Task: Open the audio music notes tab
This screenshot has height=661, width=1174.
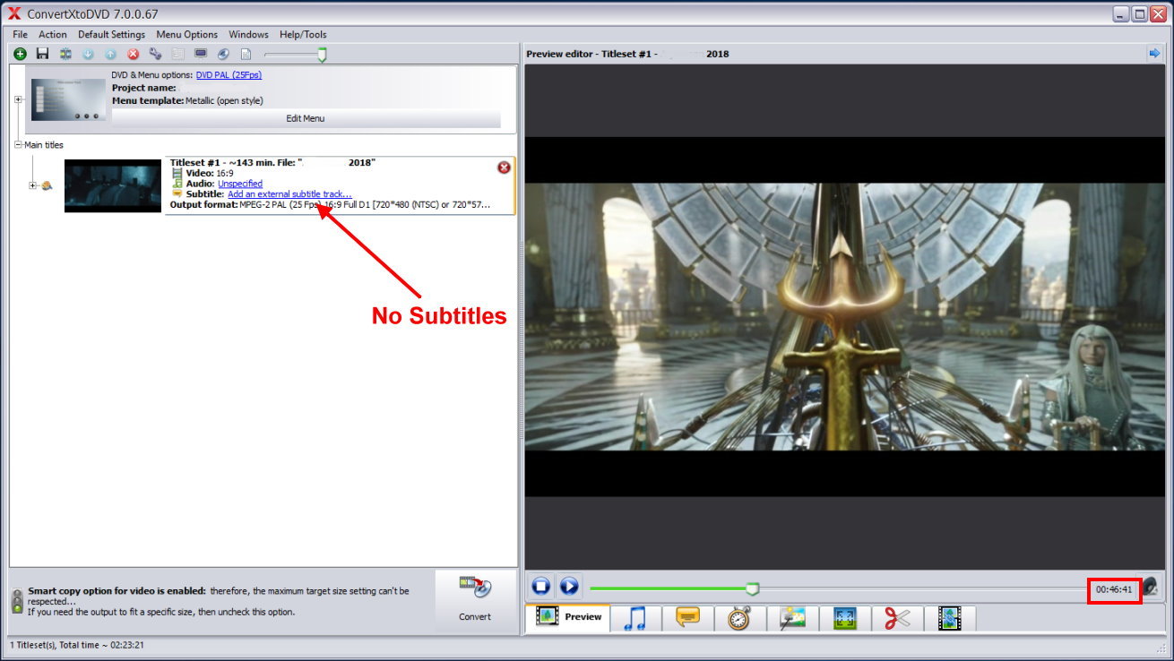Action: pyautogui.click(x=635, y=618)
